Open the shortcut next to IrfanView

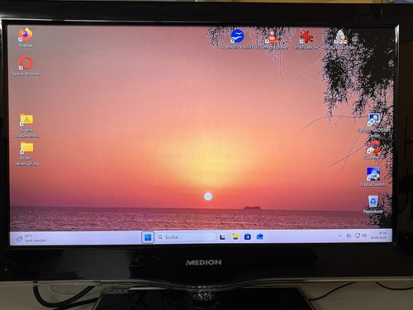[340, 40]
